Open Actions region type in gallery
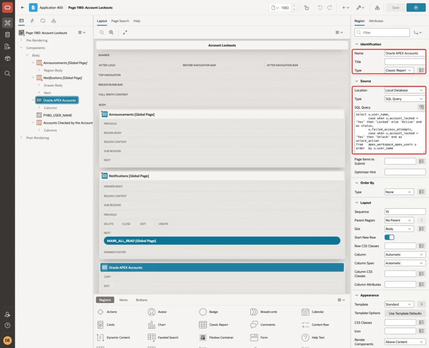The height and width of the screenshot is (348, 429). pyautogui.click(x=107, y=312)
